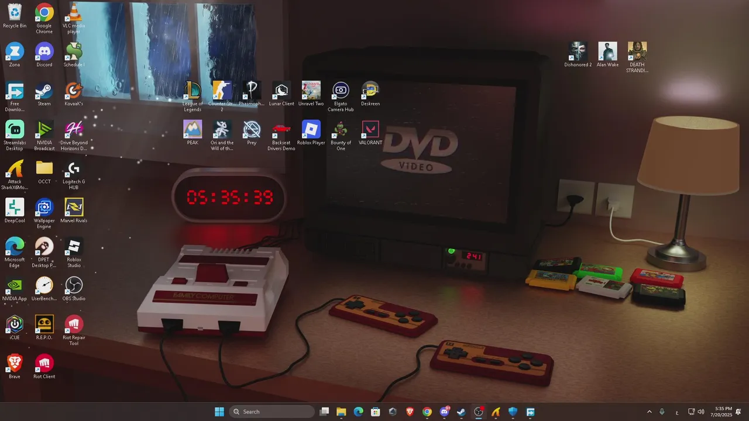Switch to Discord in the taskbar
The width and height of the screenshot is (749, 421).
point(444,412)
